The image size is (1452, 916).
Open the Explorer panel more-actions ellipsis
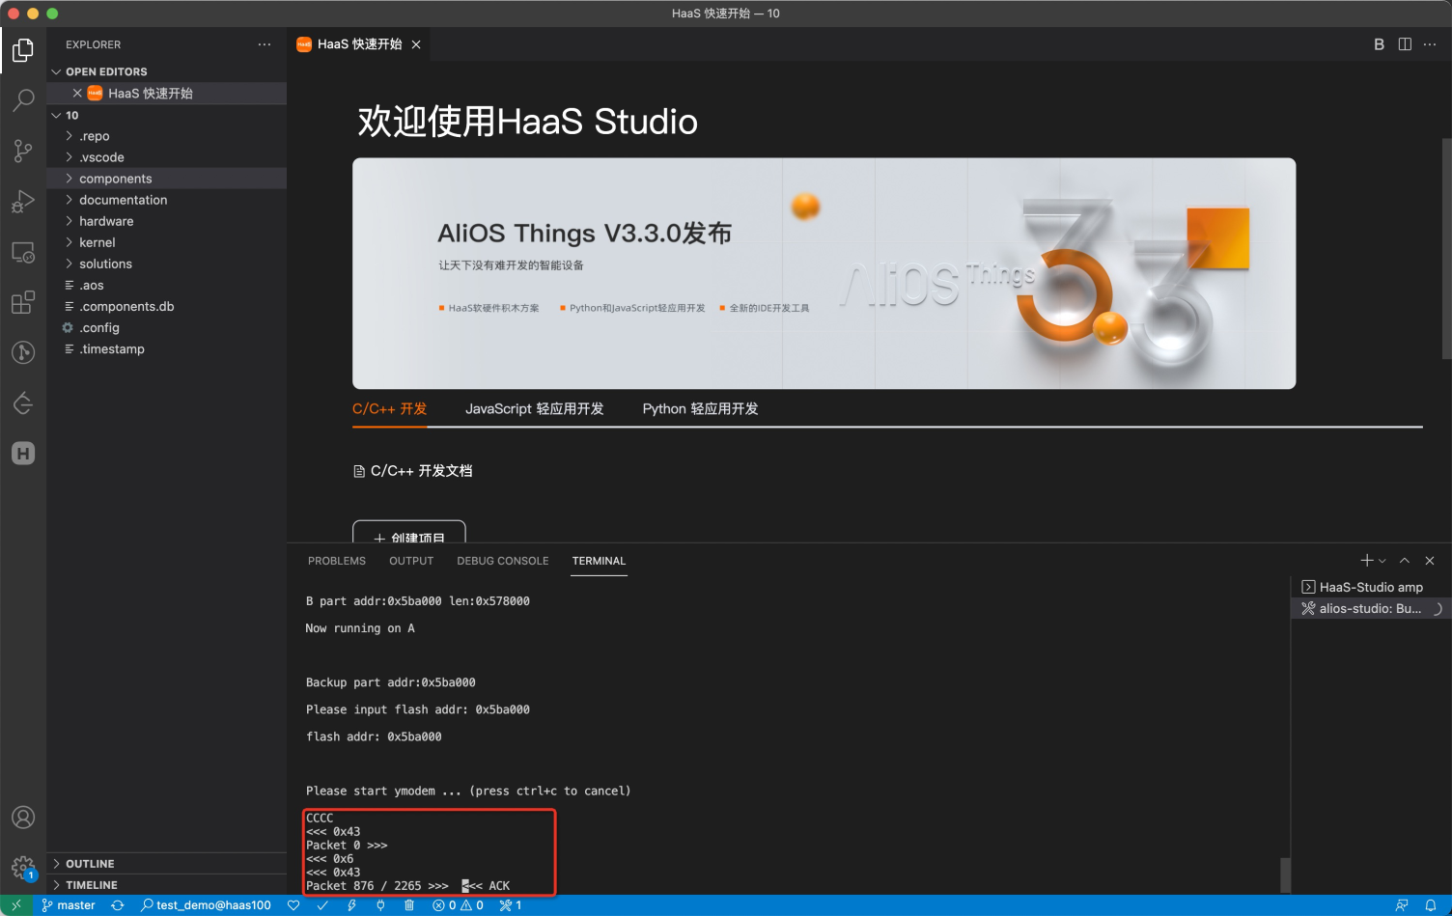point(265,44)
